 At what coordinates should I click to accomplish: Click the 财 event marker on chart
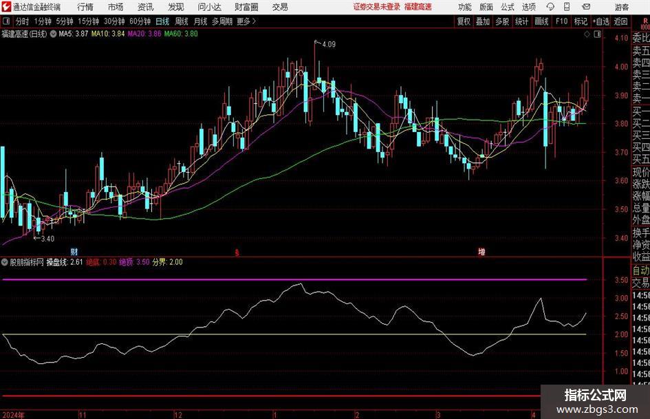click(74, 252)
